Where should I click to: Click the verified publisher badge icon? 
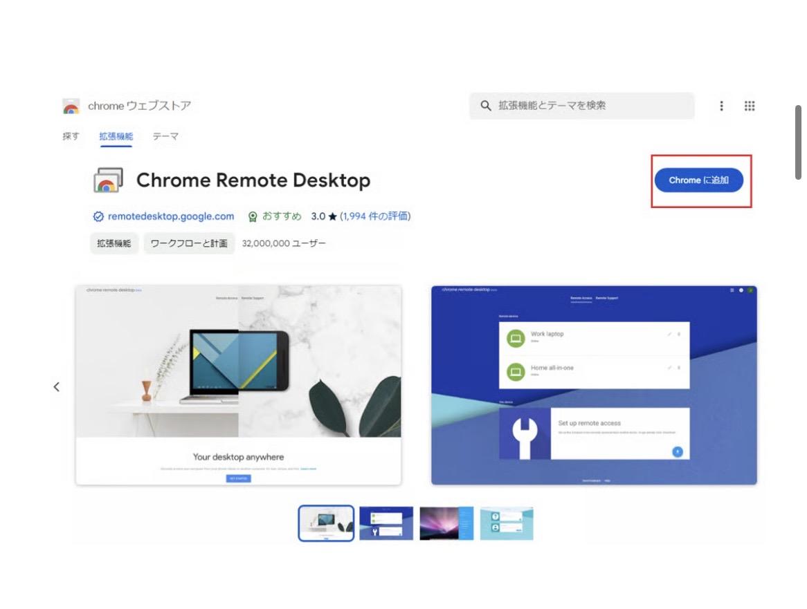pyautogui.click(x=98, y=216)
